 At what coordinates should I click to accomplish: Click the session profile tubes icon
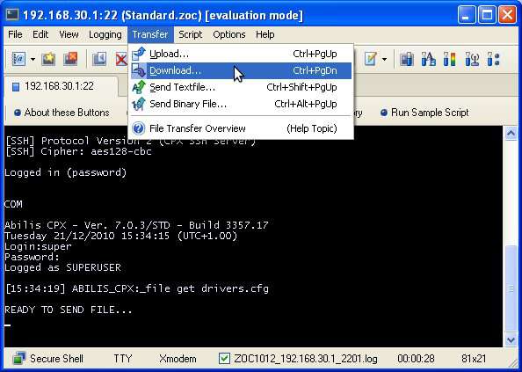(x=406, y=60)
